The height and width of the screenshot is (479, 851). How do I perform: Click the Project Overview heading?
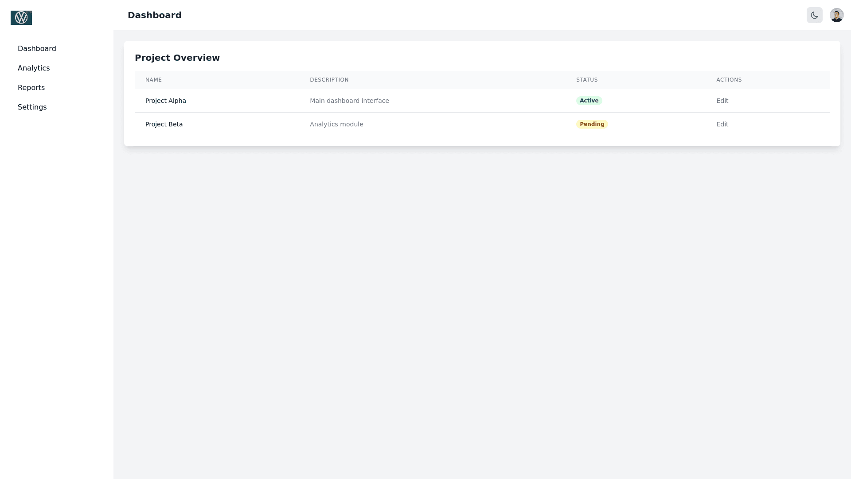(177, 58)
